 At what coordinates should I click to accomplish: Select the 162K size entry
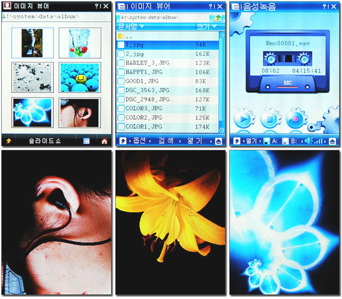[202, 54]
